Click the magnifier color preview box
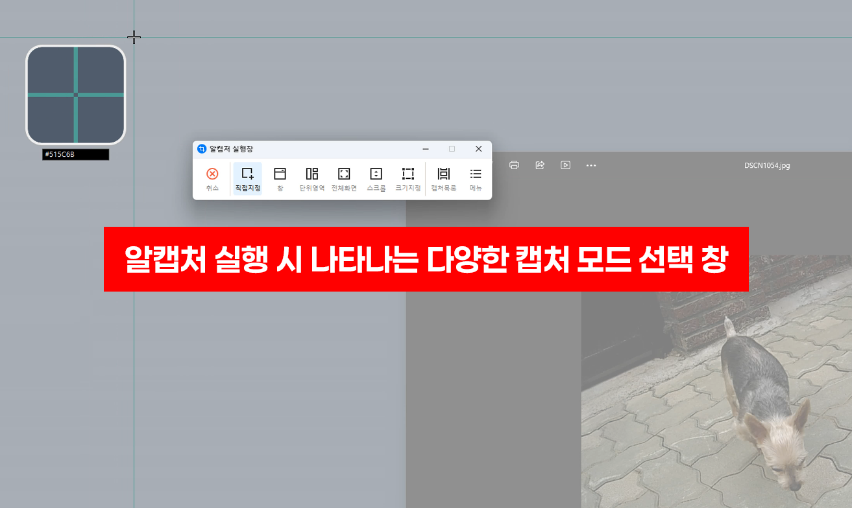This screenshot has width=852, height=508. [75, 95]
